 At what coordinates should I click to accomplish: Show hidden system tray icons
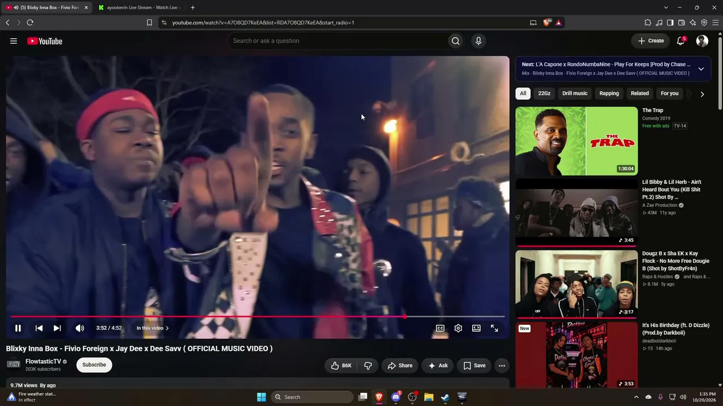click(x=637, y=397)
